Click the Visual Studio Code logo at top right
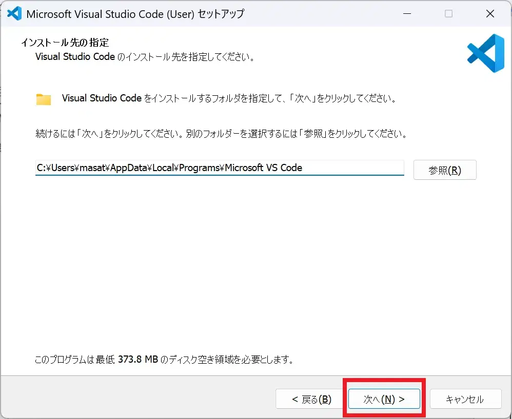 [x=485, y=53]
